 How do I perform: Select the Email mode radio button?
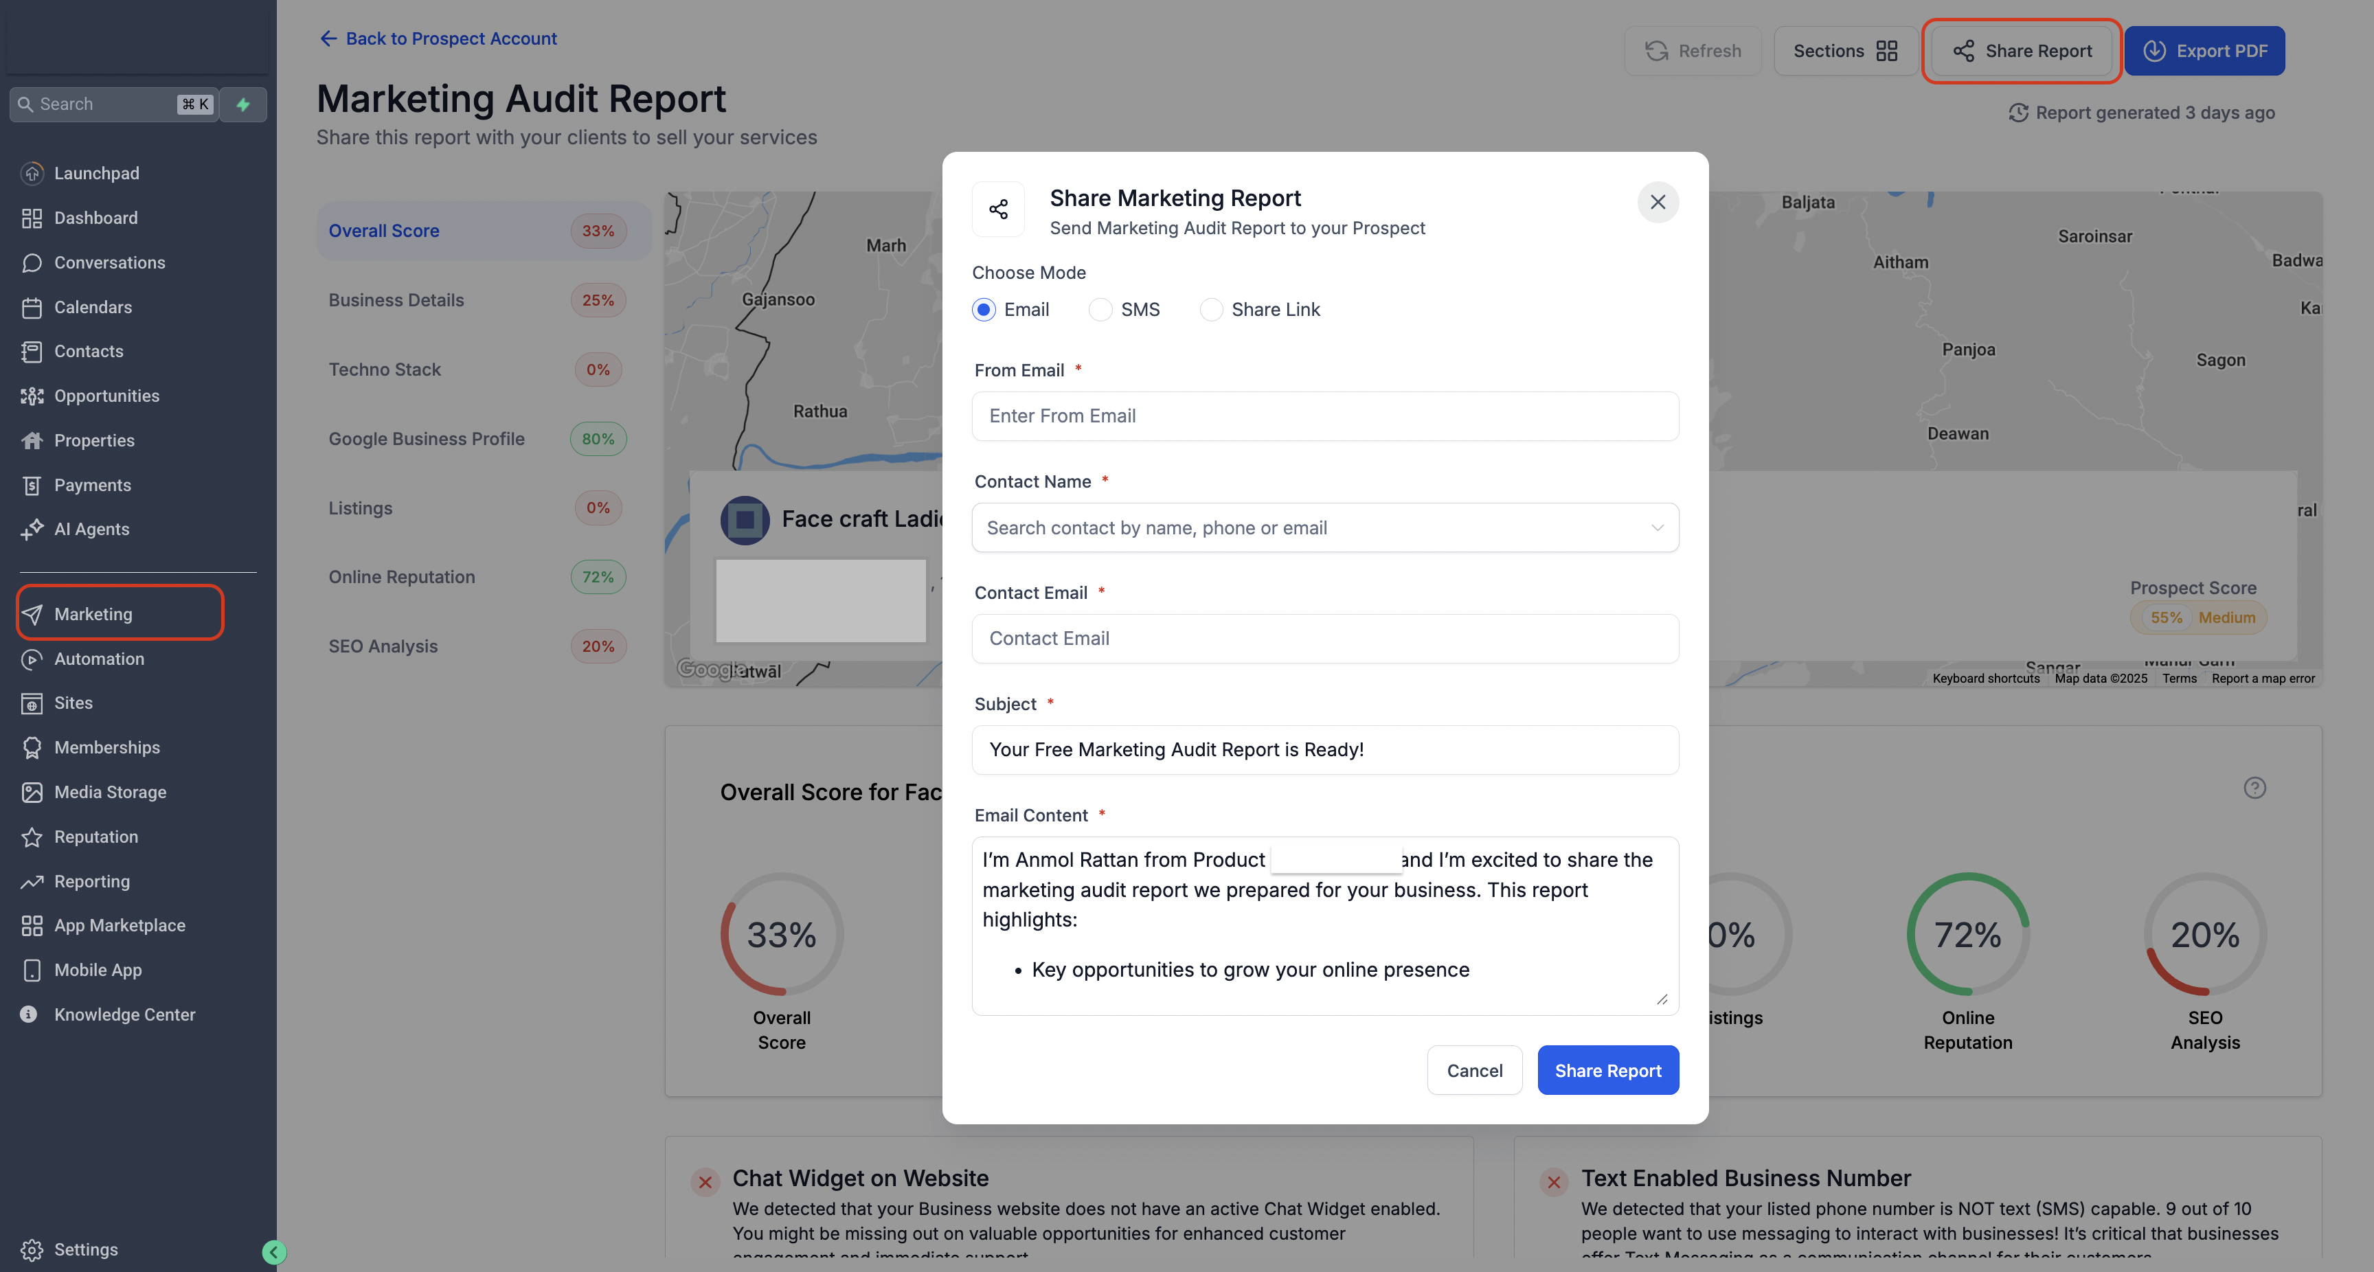point(984,310)
